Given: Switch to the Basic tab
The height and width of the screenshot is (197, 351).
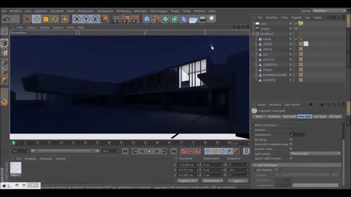Looking at the screenshot, I should 259,117.
